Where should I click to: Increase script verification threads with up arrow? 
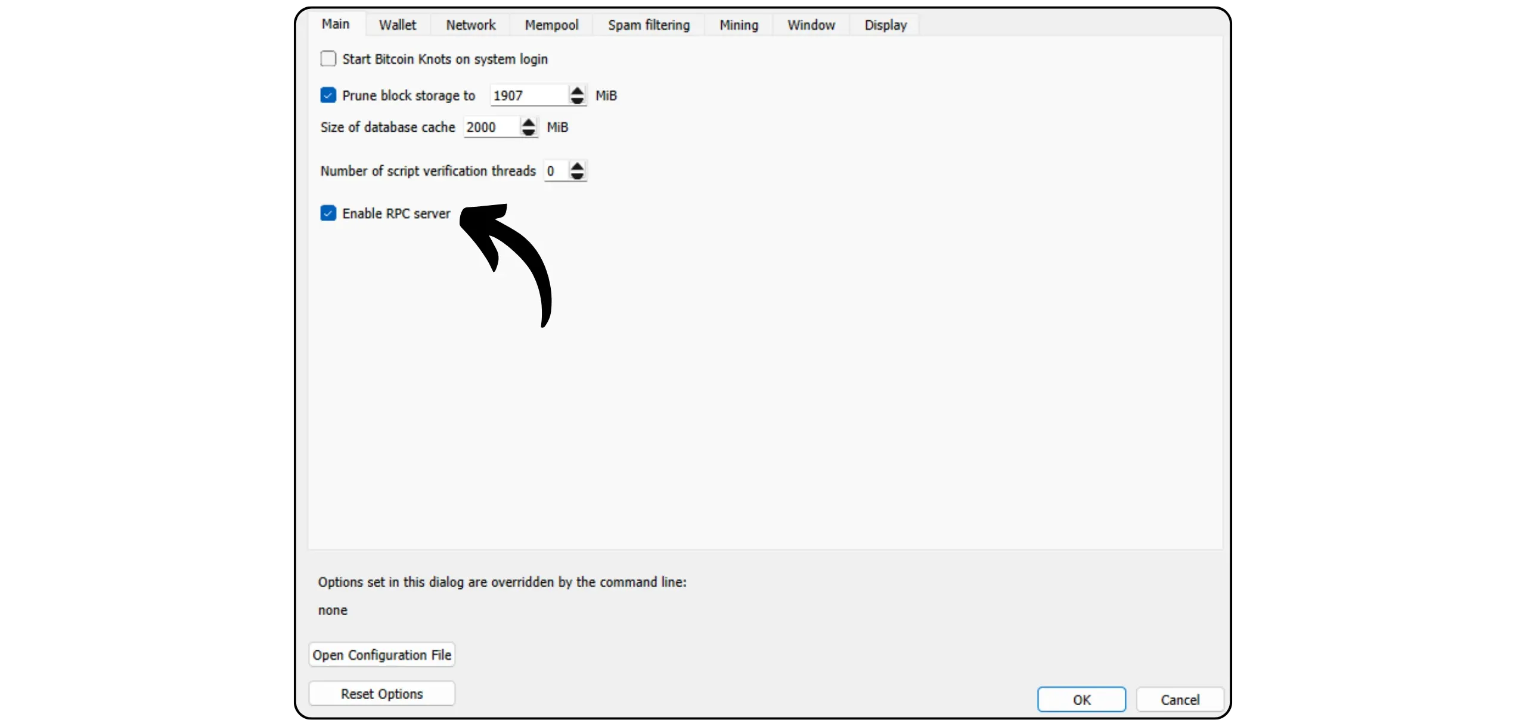pyautogui.click(x=577, y=166)
